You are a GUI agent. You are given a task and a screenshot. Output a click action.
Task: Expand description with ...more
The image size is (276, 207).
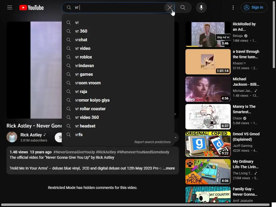point(169,168)
